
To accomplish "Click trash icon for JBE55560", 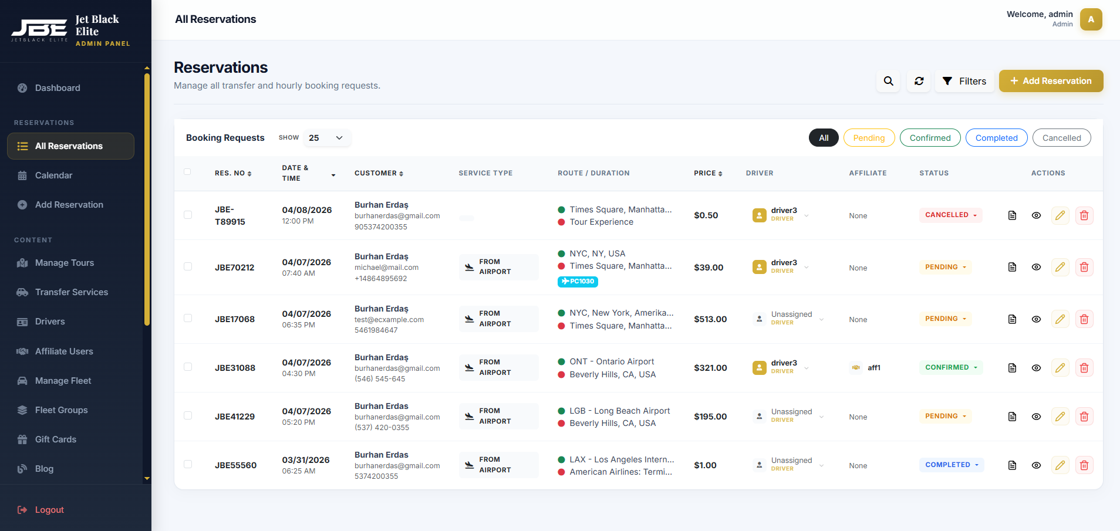I will 1084,465.
